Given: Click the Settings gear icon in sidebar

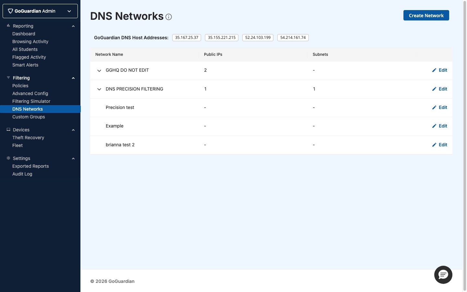Looking at the screenshot, I should point(8,158).
